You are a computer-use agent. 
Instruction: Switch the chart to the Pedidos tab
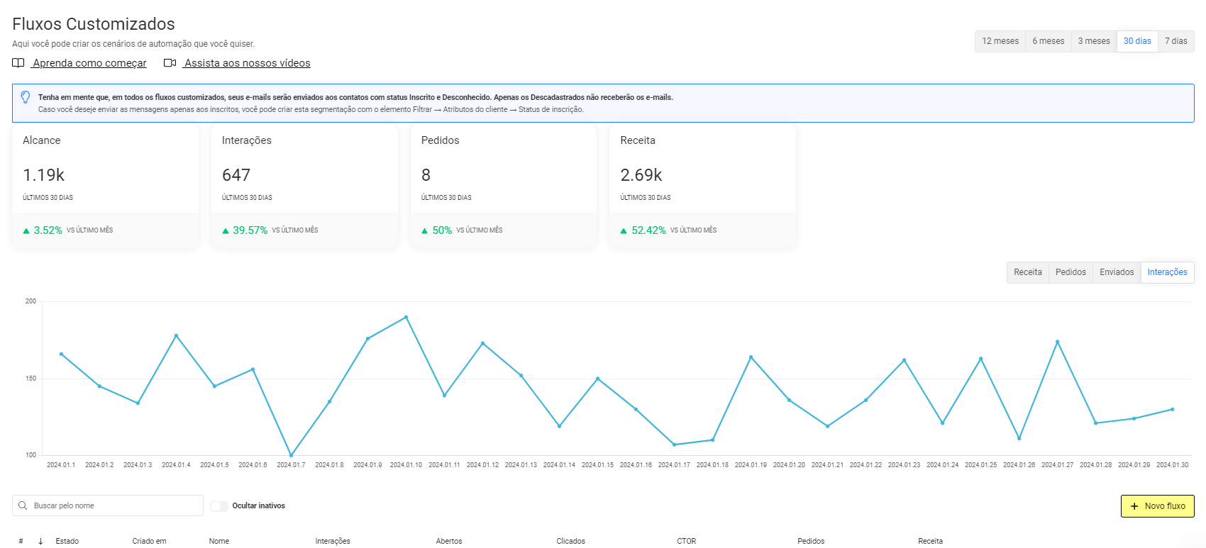click(x=1071, y=272)
